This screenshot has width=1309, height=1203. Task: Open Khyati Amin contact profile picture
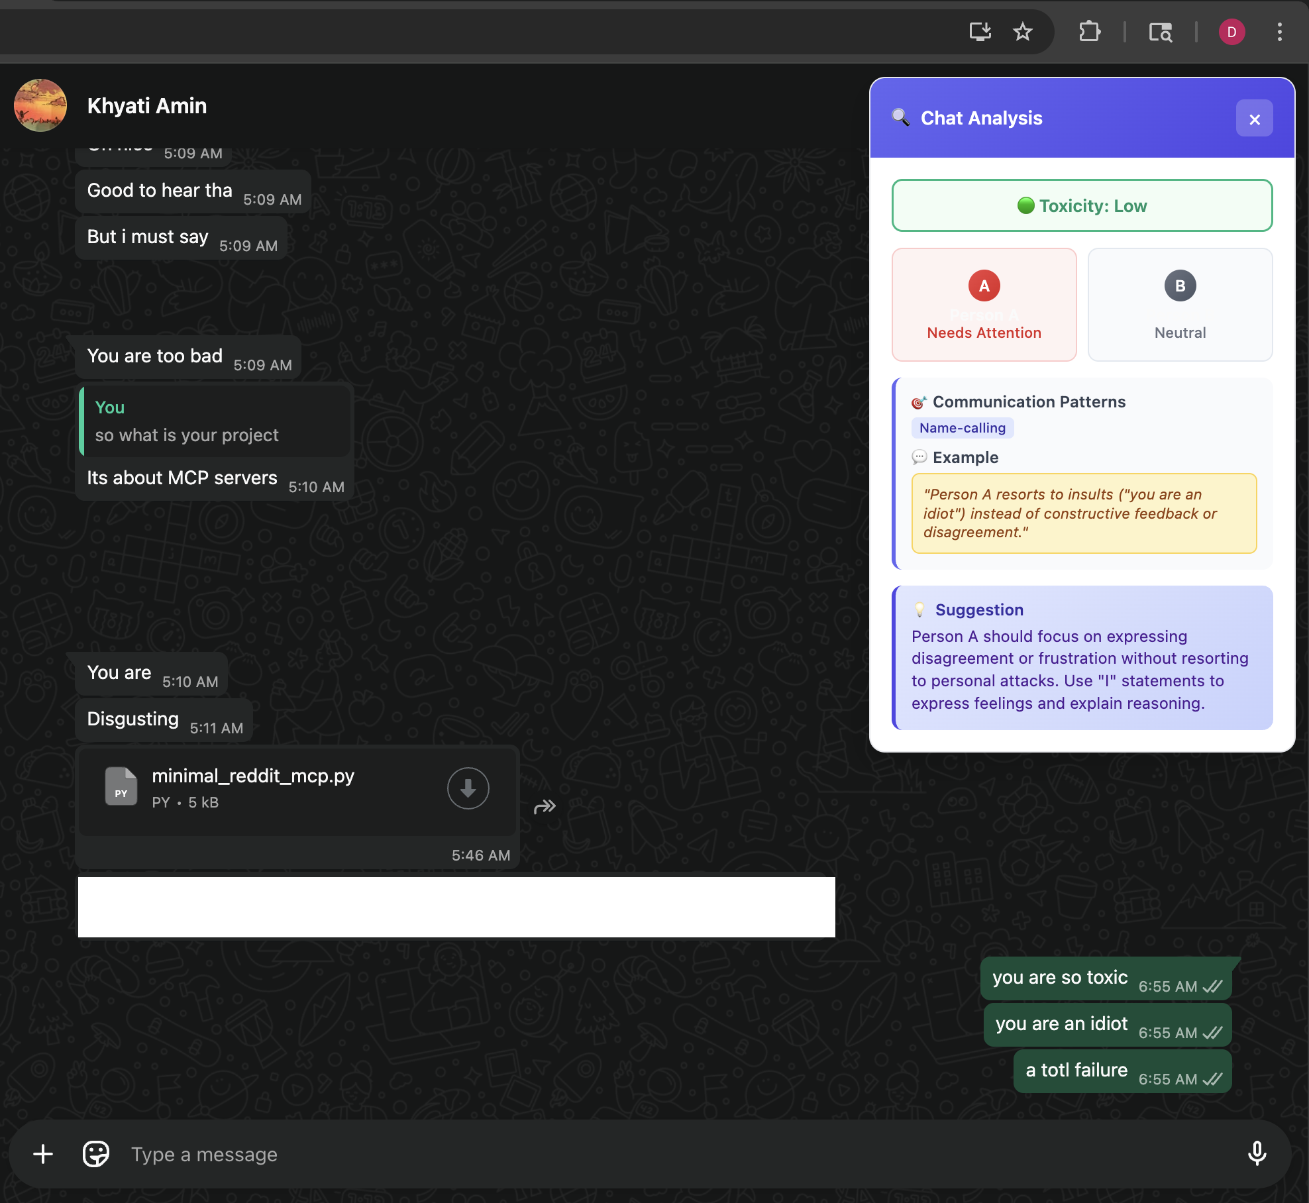(x=40, y=105)
